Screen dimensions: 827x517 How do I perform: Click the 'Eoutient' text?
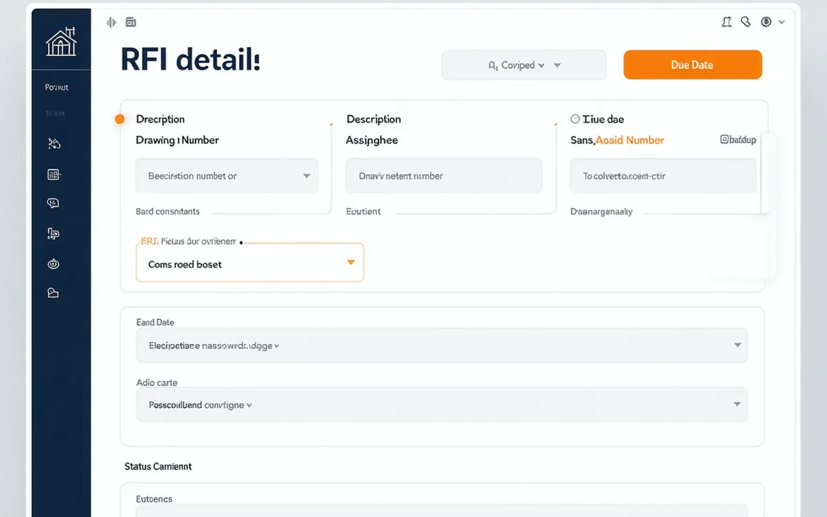tap(363, 212)
